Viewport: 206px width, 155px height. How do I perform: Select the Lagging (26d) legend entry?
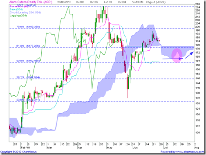[x=18, y=16]
